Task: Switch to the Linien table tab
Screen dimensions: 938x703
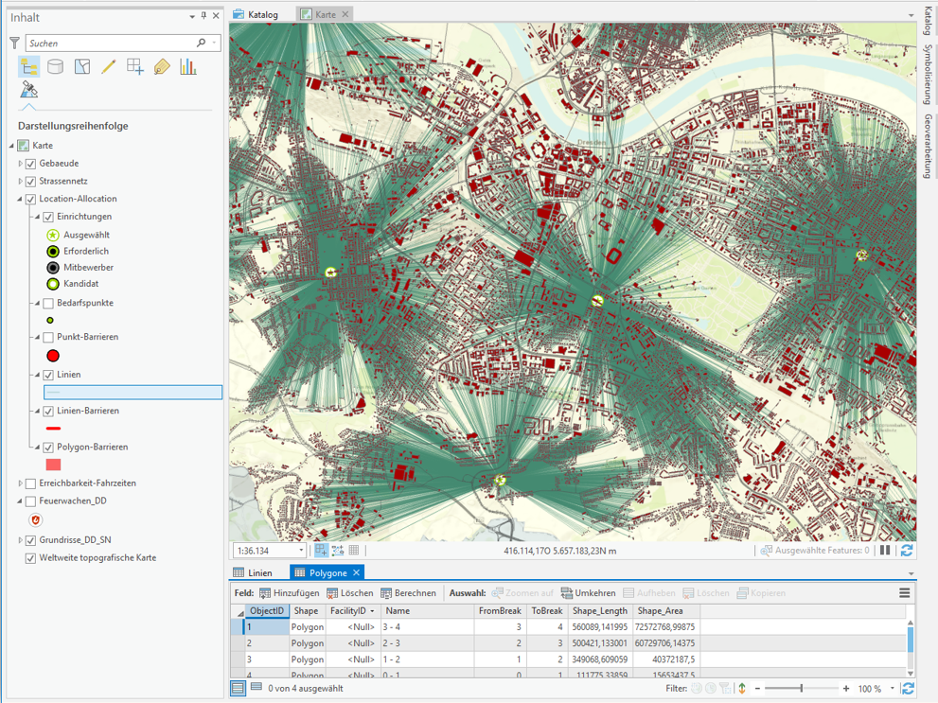Action: pyautogui.click(x=253, y=572)
